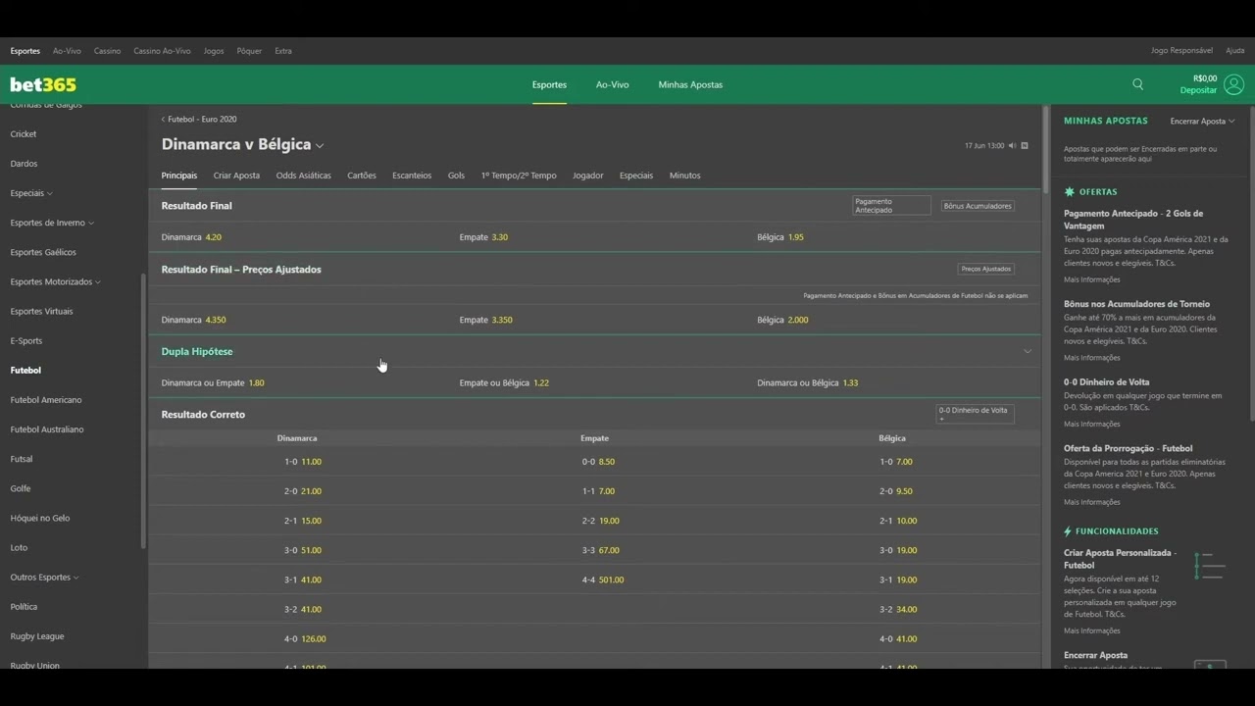Open Cassino Ao-Vivo in the top bar
This screenshot has height=706, width=1255.
pyautogui.click(x=162, y=51)
